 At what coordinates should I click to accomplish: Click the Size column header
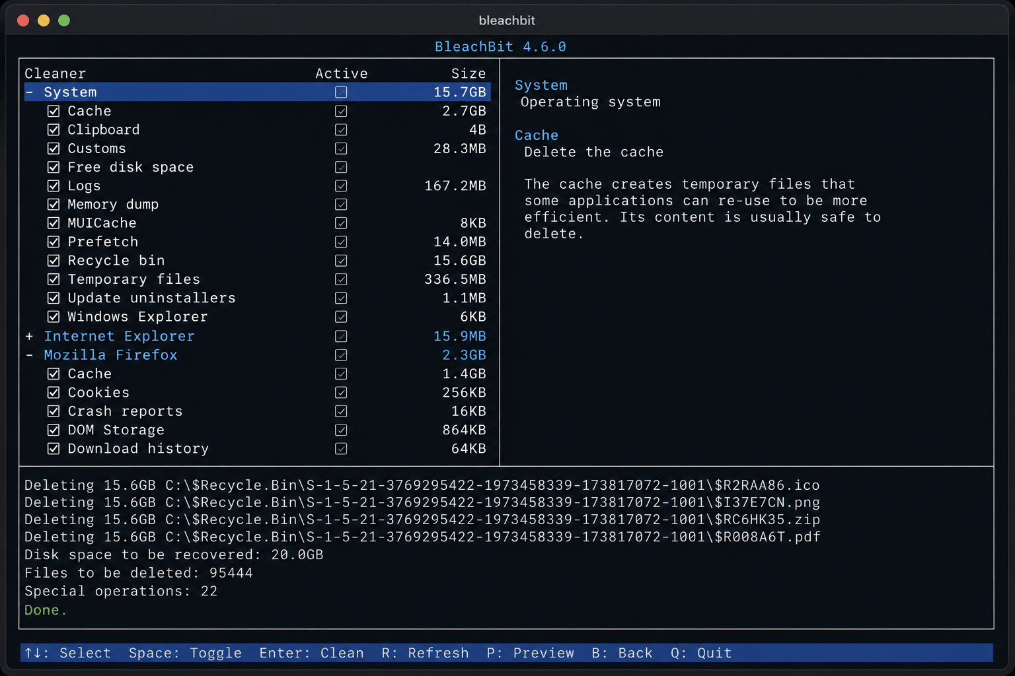pos(469,73)
